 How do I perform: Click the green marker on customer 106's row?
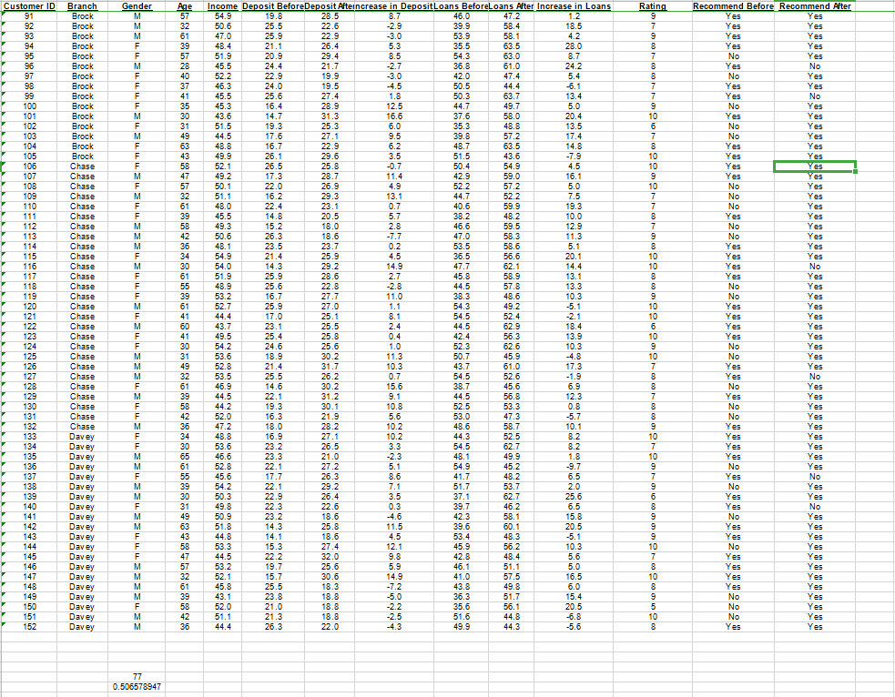point(3,165)
